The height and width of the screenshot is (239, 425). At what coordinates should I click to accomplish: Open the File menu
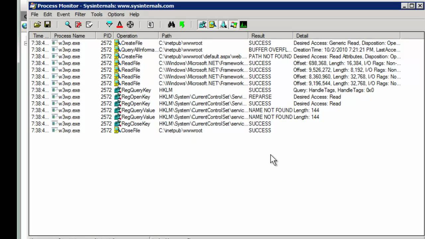(x=35, y=14)
